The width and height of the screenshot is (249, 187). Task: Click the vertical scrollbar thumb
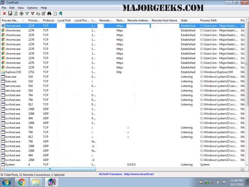(x=247, y=64)
